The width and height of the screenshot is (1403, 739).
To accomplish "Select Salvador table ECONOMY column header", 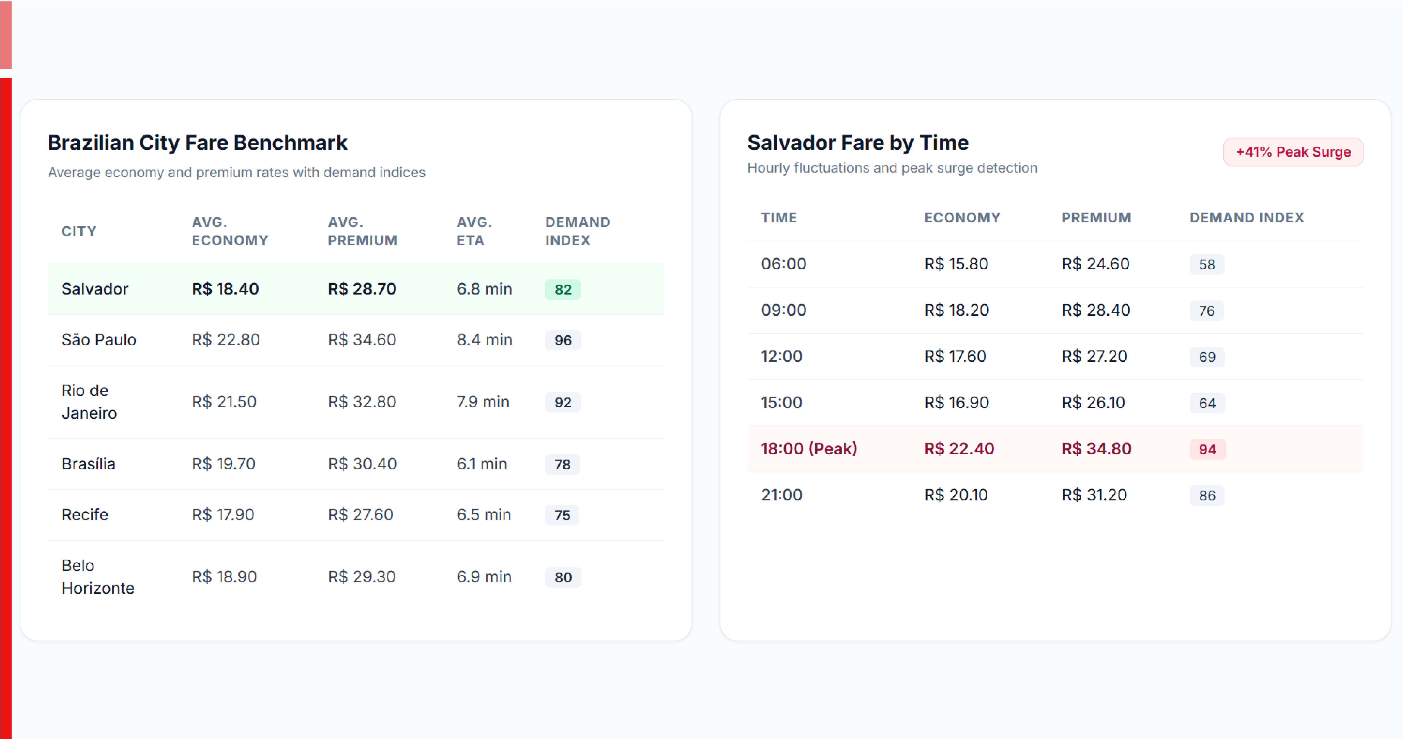I will pyautogui.click(x=962, y=218).
